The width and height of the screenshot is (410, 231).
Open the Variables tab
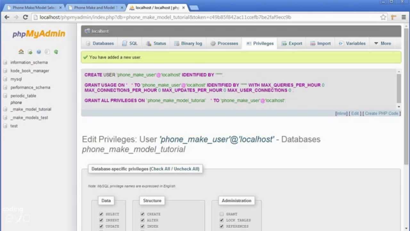352,43
